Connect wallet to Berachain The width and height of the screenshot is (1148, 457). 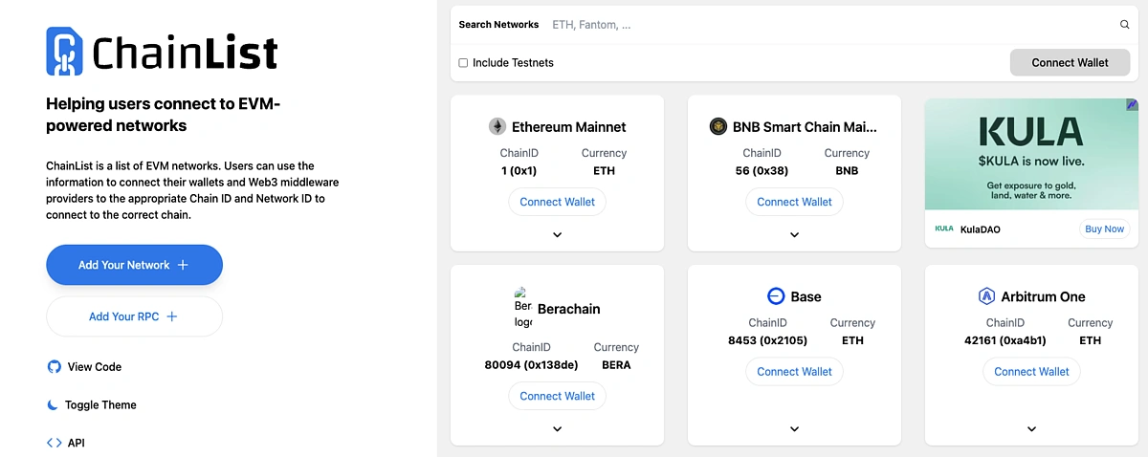click(x=557, y=396)
